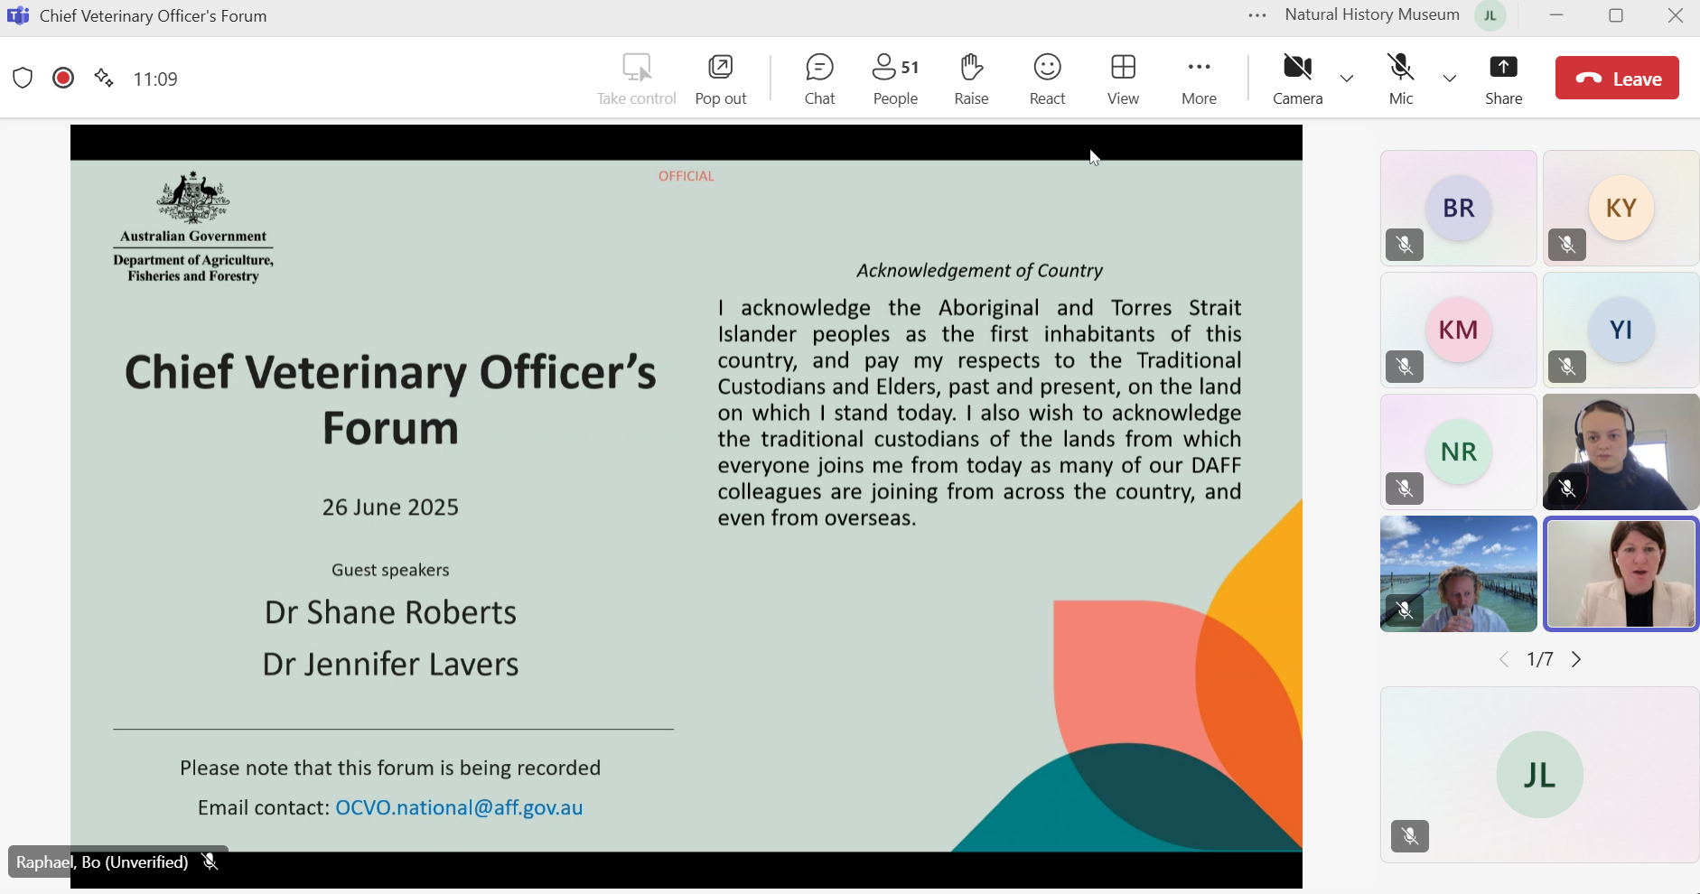This screenshot has width=1700, height=894.
Task: Unmute the Mic
Action: click(1400, 79)
